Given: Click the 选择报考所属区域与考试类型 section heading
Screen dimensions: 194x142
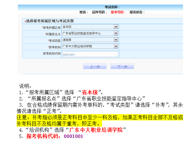Looking at the screenshot, I should [49, 21].
